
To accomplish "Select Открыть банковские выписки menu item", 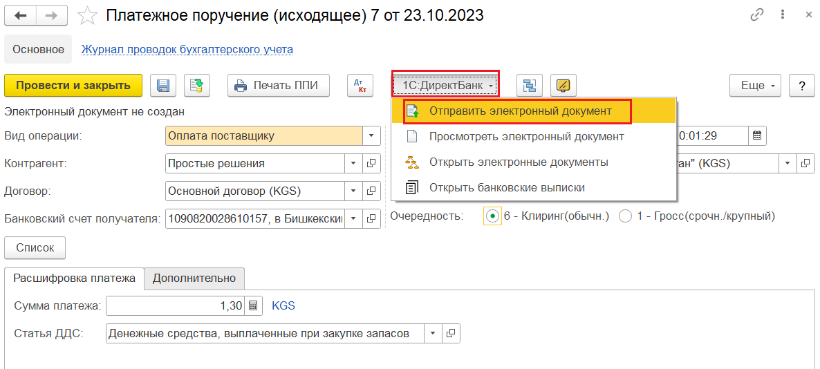I will [x=507, y=187].
